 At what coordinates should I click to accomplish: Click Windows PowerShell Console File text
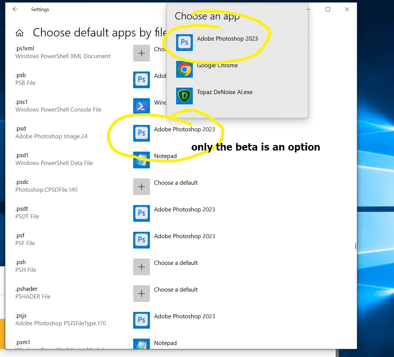coord(59,110)
